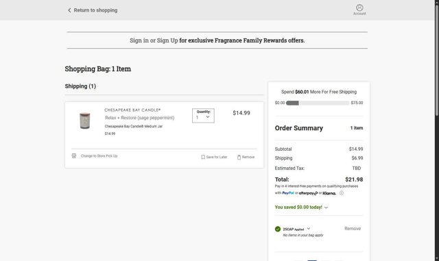This screenshot has height=261, width=439.
Task: Click the Shipping (1) section heading
Action: click(80, 86)
